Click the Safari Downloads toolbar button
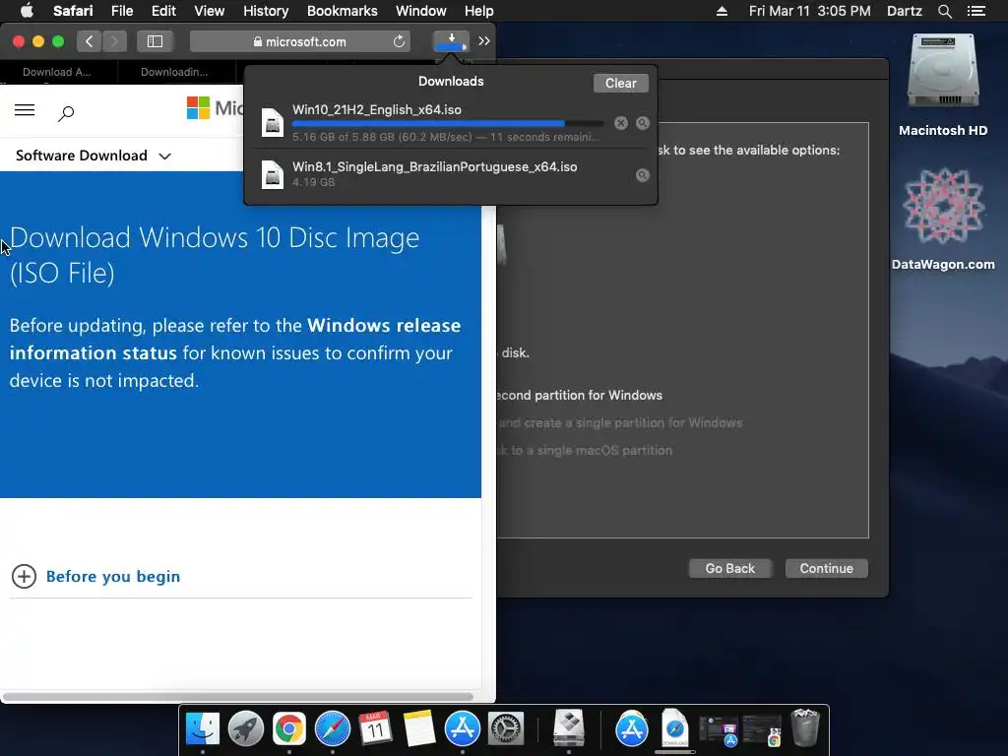Viewport: 1008px width, 756px height. point(451,41)
